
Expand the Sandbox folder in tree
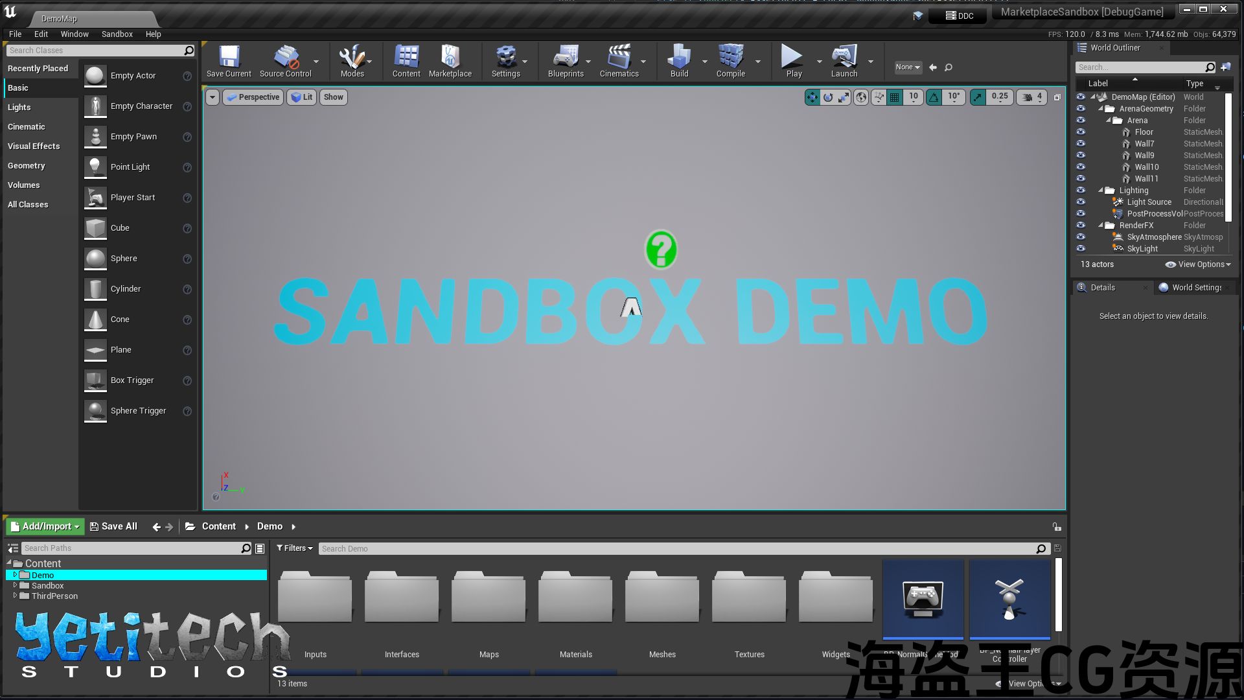tap(15, 585)
